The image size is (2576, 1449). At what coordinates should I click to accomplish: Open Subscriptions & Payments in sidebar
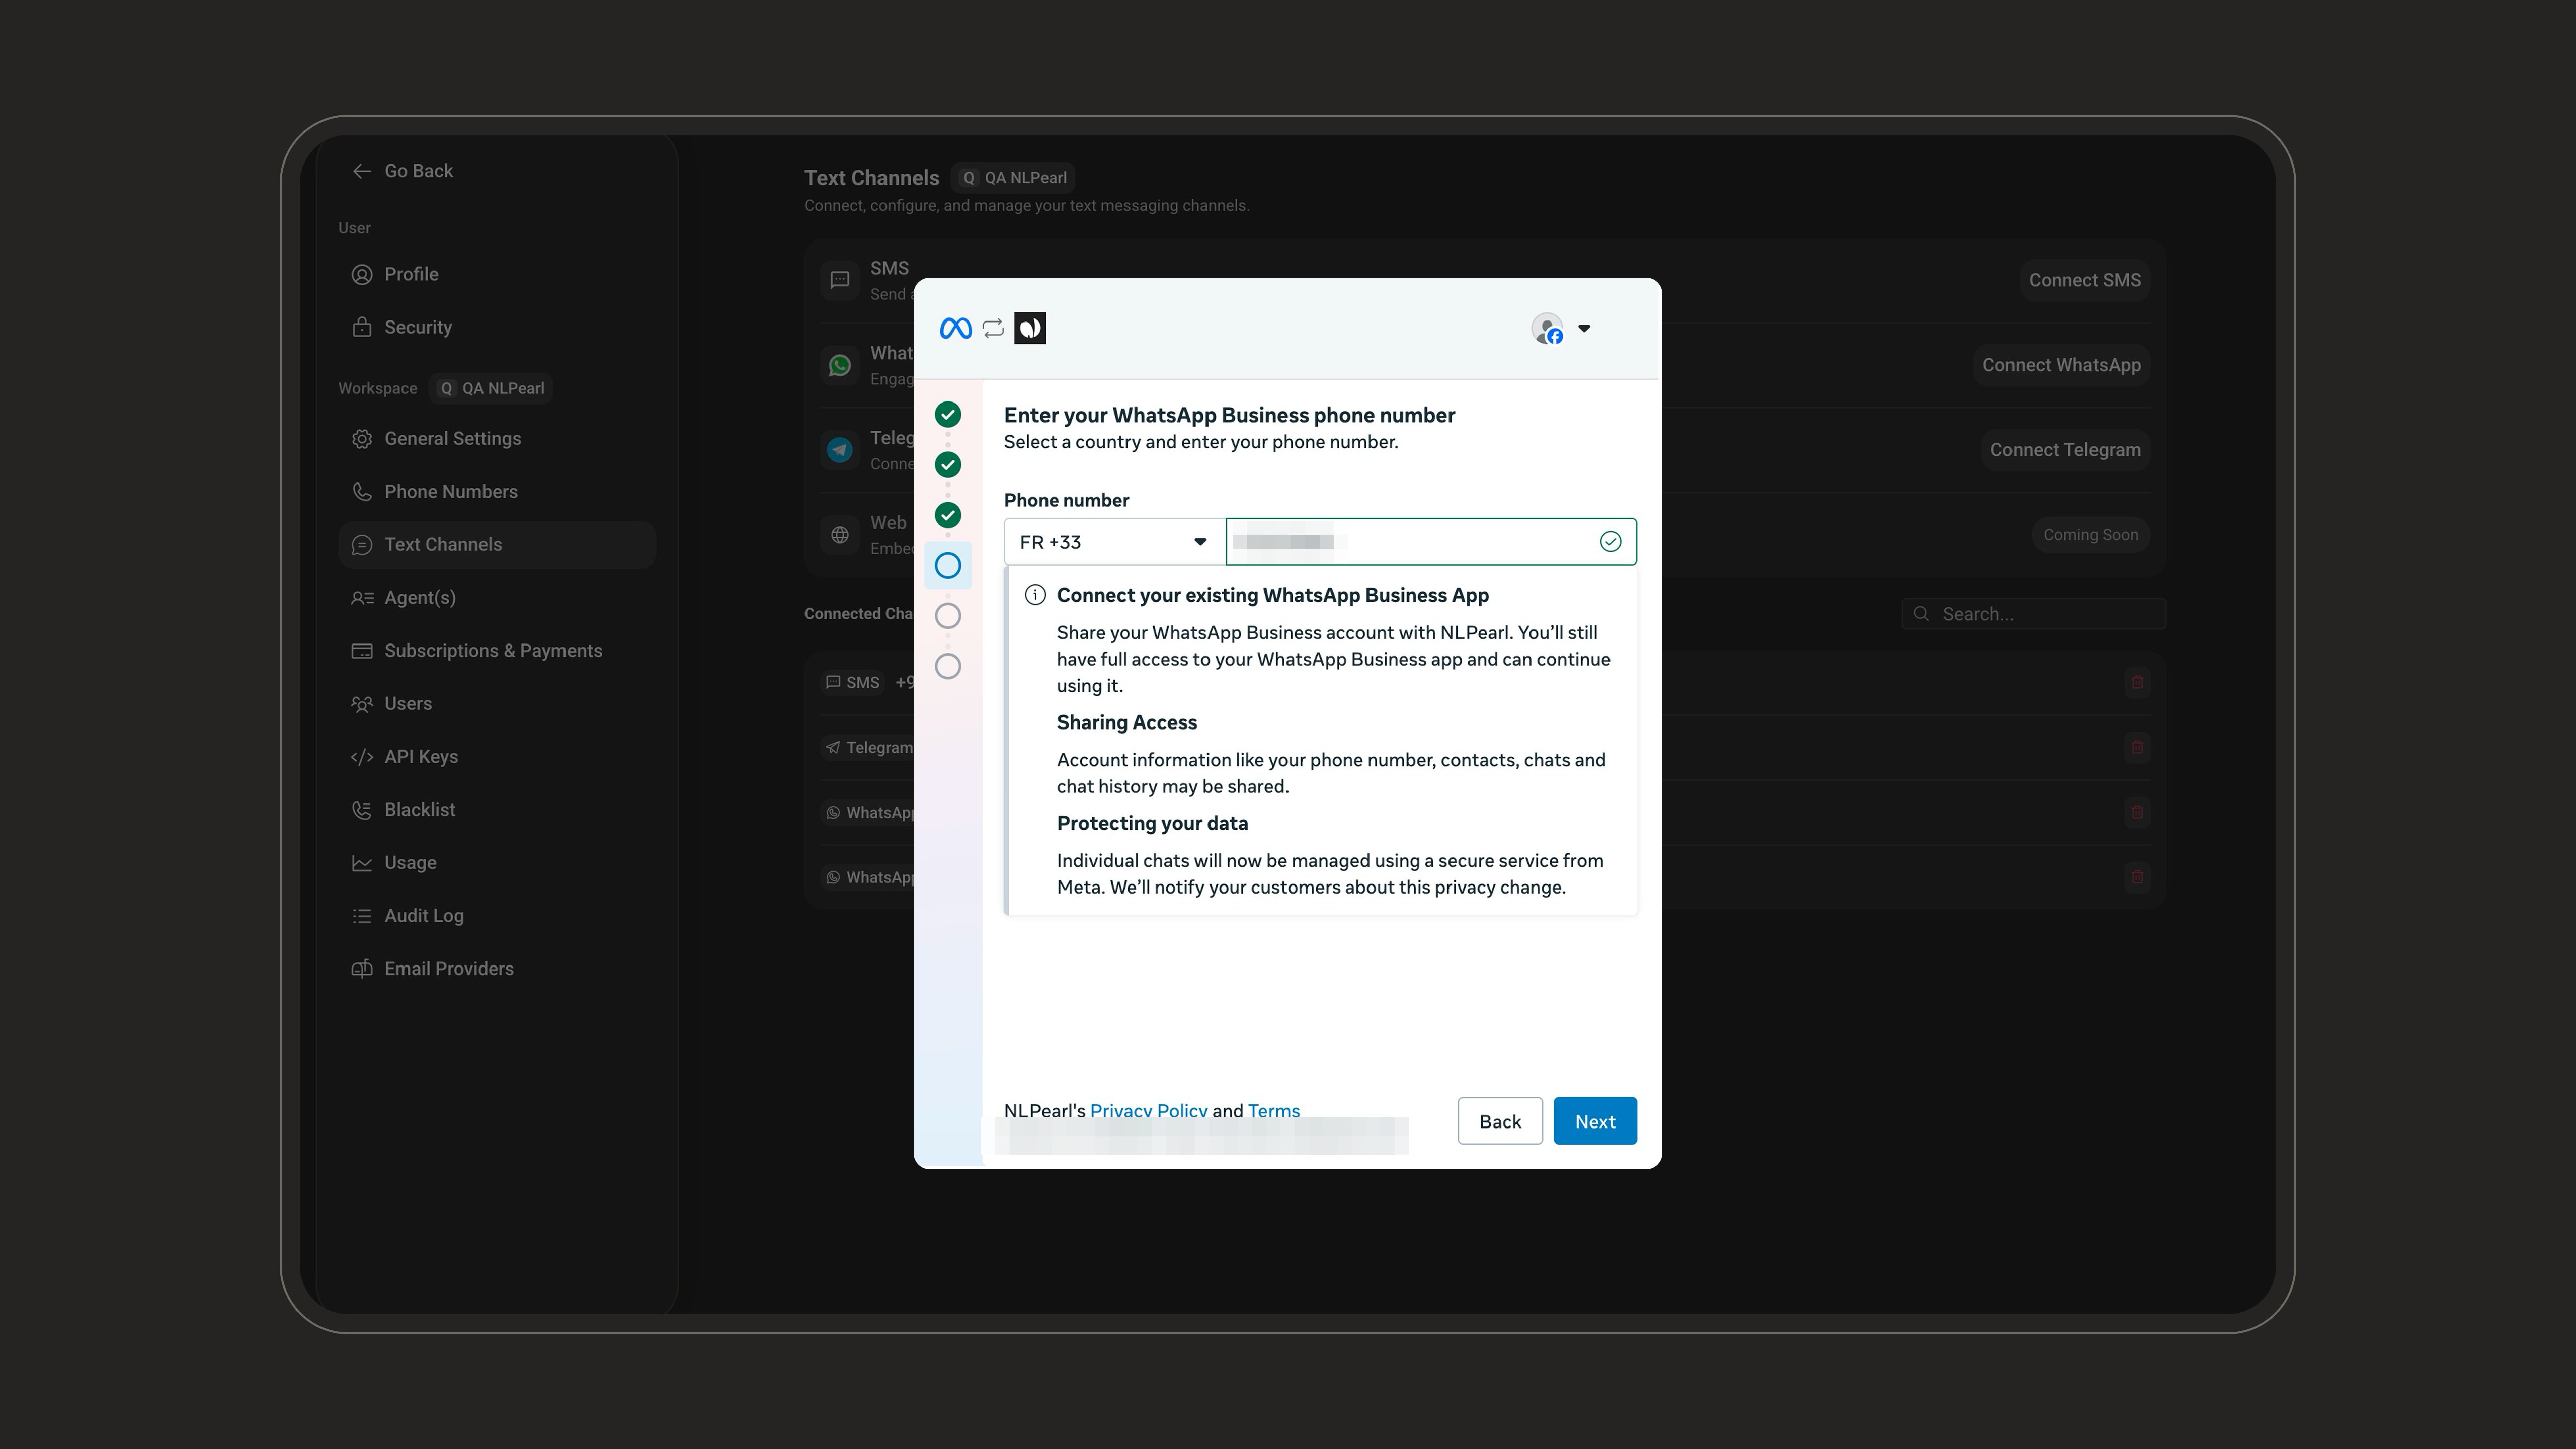pos(496,650)
